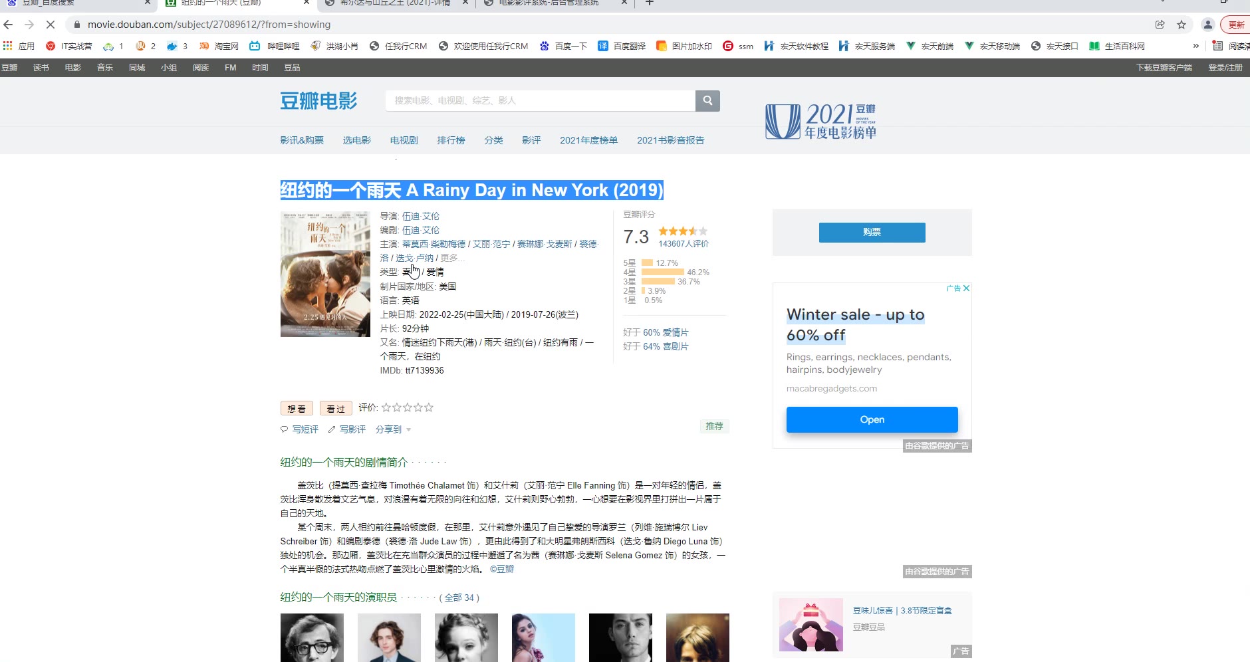
Task: Open the 电视剧 nav tab
Action: tap(404, 140)
